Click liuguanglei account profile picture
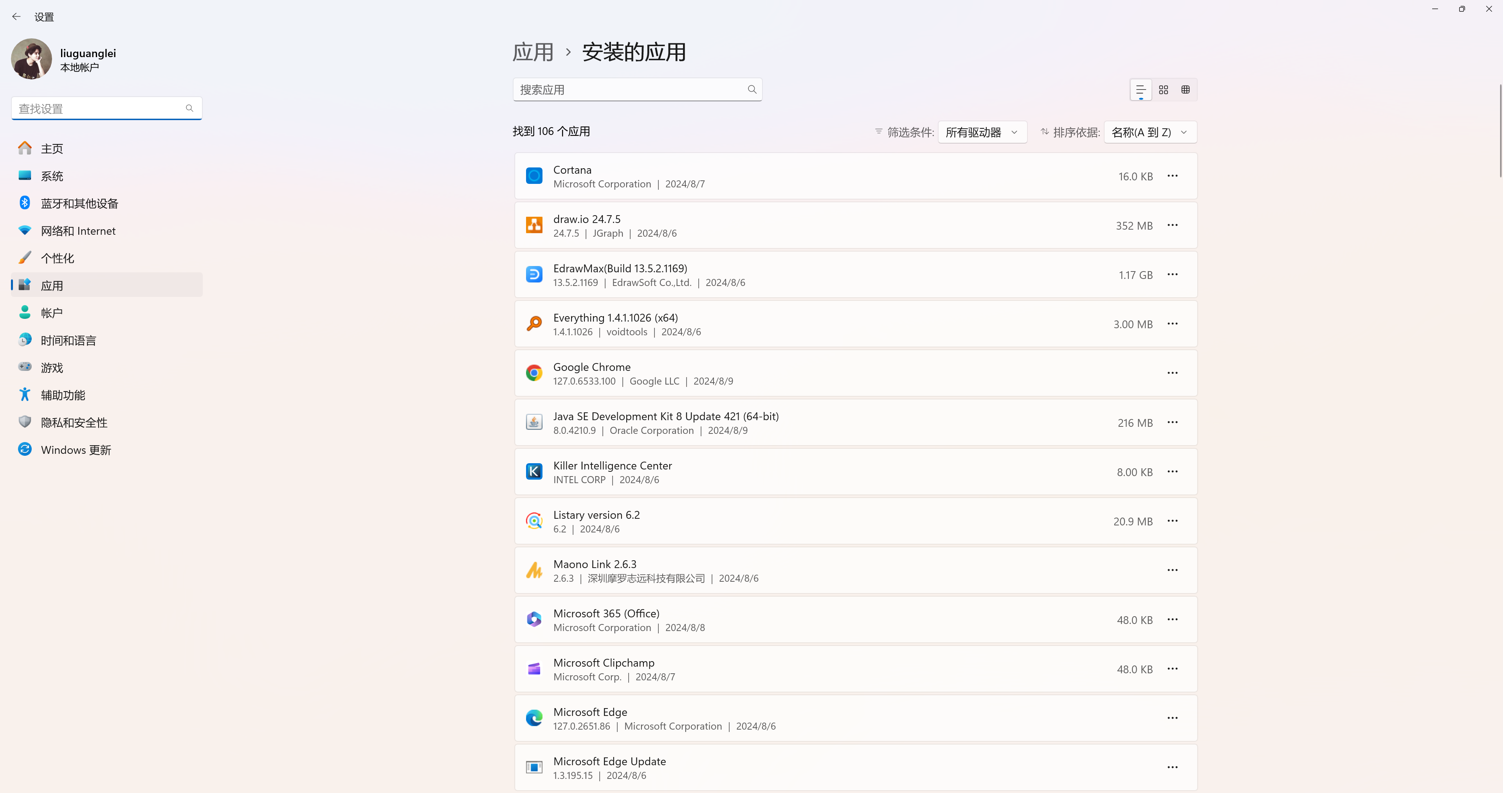Image resolution: width=1503 pixels, height=793 pixels. [31, 59]
